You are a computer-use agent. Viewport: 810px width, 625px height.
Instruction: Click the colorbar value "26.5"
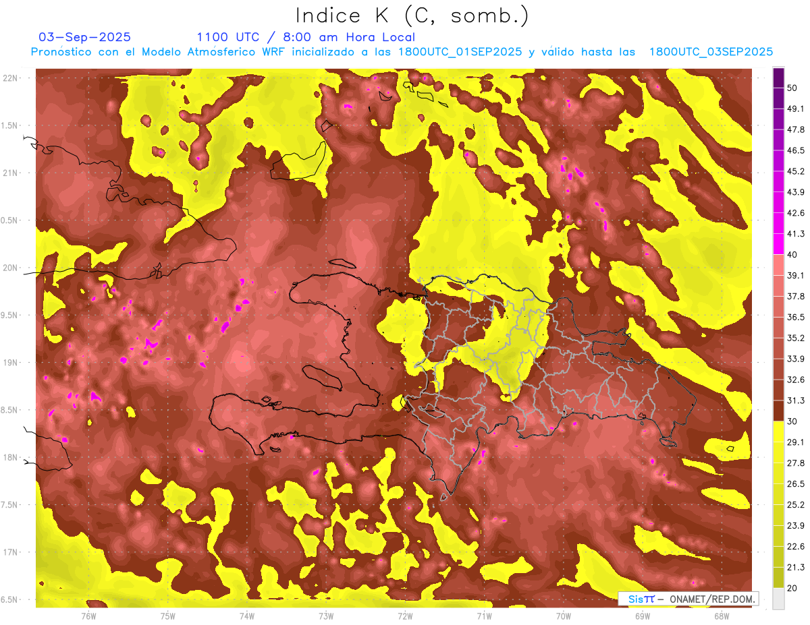click(796, 484)
